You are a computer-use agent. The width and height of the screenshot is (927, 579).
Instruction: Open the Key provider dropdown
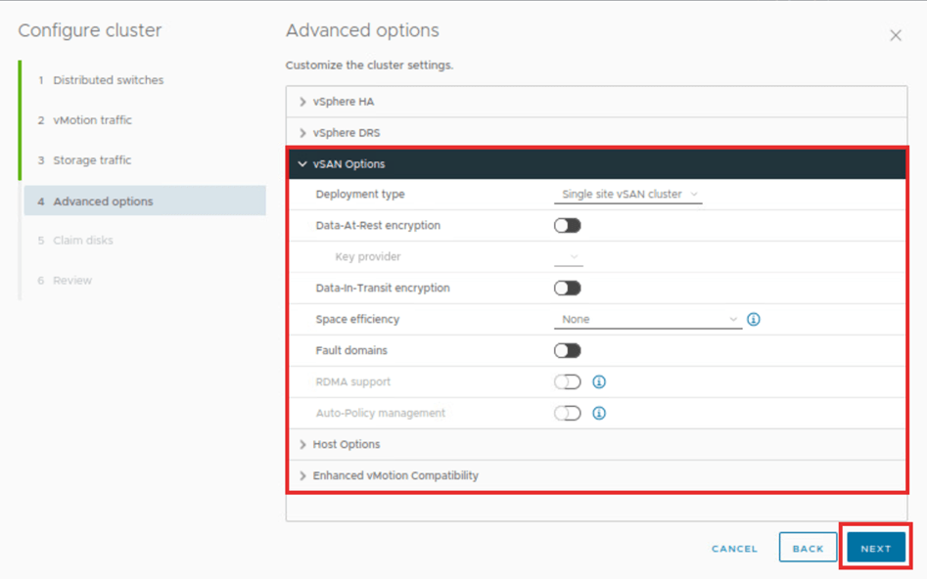coord(569,257)
